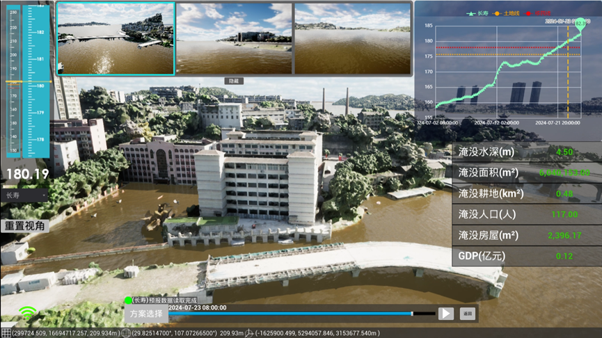This screenshot has height=338, width=602.
Task: Click 隐藏 to collapse the camera previews
Action: pos(234,81)
